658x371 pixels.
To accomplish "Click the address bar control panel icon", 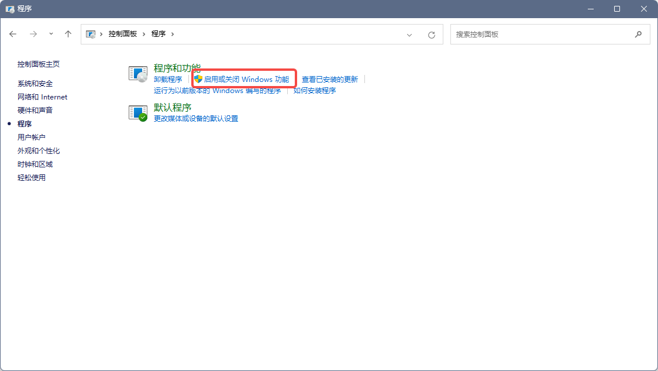I will pyautogui.click(x=90, y=34).
